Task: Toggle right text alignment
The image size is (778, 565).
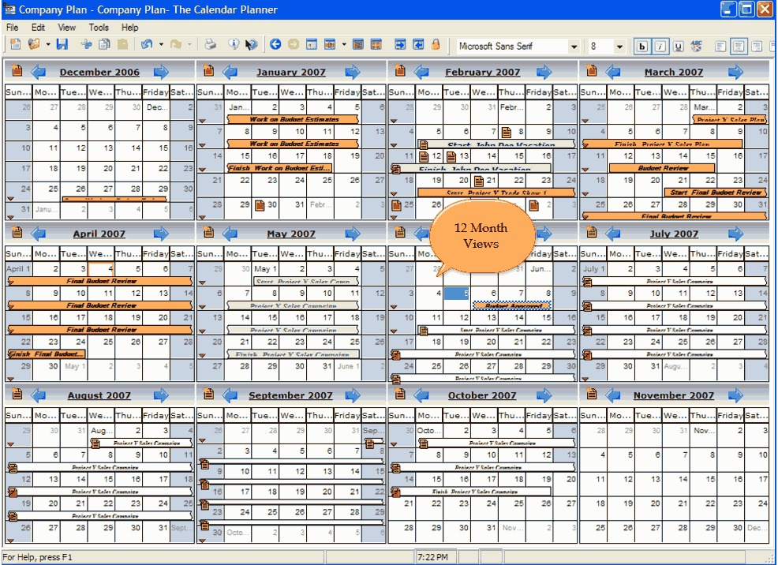Action: 757,47
